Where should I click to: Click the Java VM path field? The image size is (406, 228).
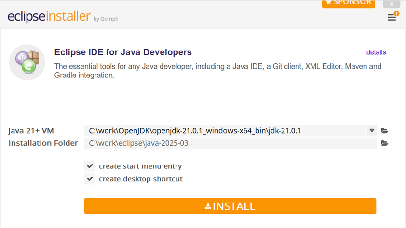tap(225, 131)
